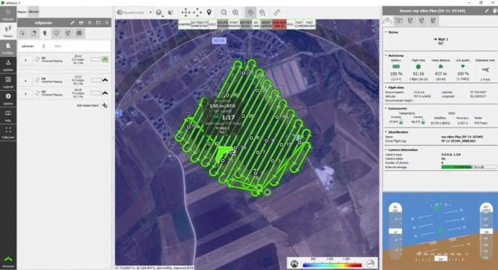This screenshot has width=498, height=270.
Task: Toggle the U3 mission block up arrow
Action: (105, 94)
